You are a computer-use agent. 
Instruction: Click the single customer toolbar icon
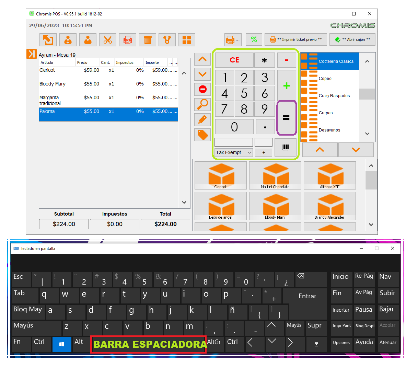coord(88,40)
